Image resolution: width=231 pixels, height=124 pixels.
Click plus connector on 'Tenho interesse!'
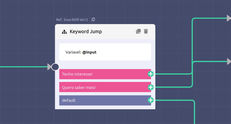[x=151, y=74]
